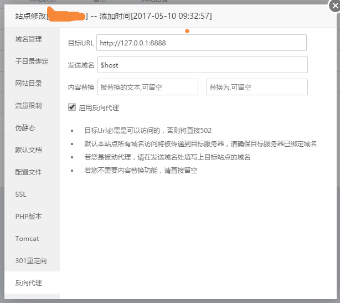Click the 启用反向代理 label text
This screenshot has height=303, width=340.
pos(99,108)
